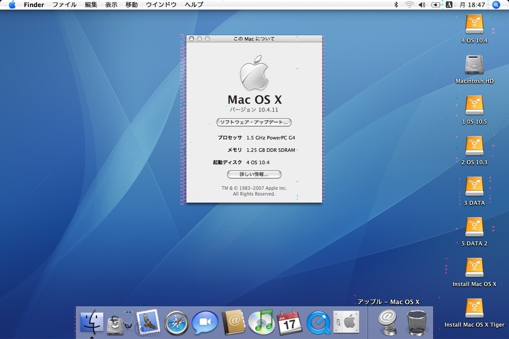The width and height of the screenshot is (509, 339).
Task: Open the ウインドウ menu
Action: pyautogui.click(x=161, y=4)
